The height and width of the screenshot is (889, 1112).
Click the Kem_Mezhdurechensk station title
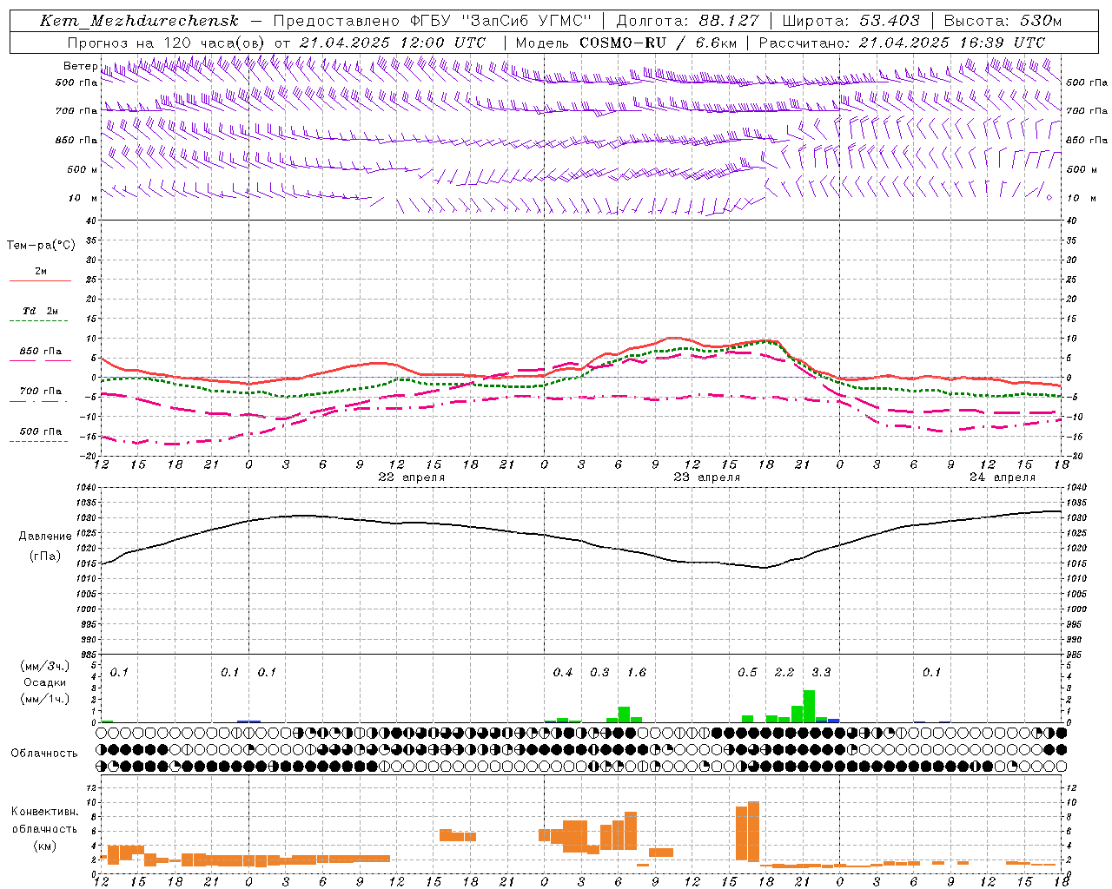pyautogui.click(x=139, y=21)
